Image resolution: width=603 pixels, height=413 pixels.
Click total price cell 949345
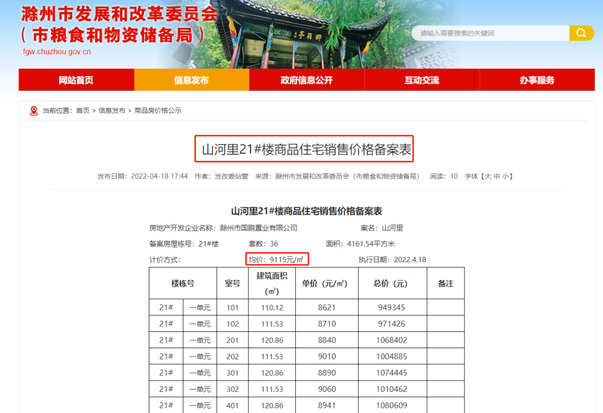click(393, 307)
